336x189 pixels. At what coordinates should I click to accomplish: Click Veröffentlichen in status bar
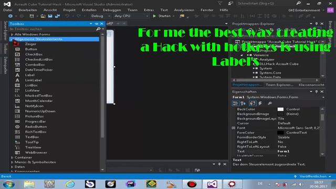[313, 176]
